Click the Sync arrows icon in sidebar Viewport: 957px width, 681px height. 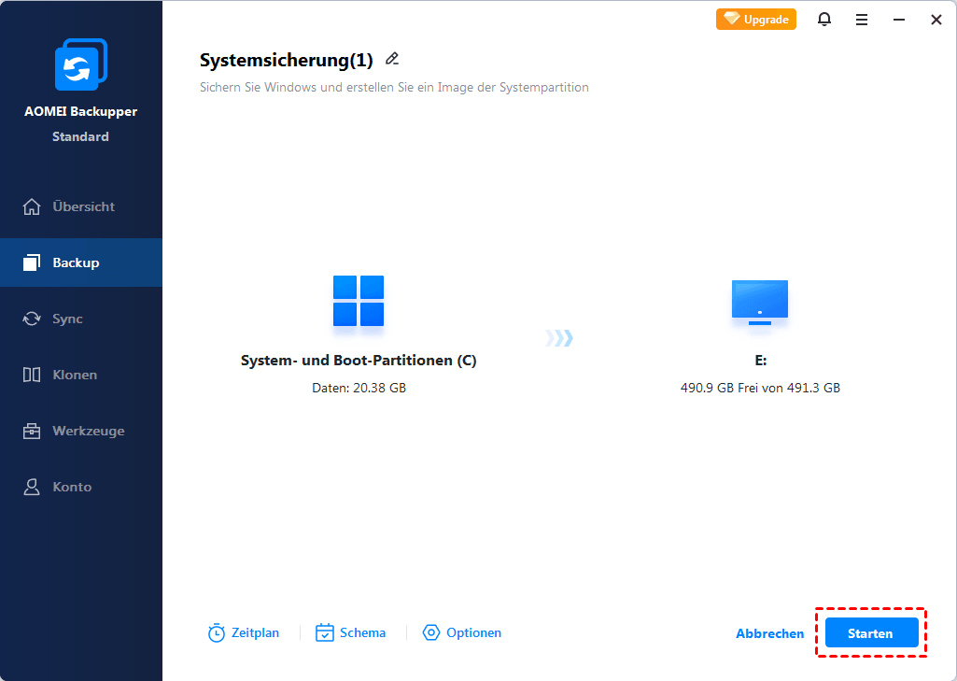pyautogui.click(x=32, y=319)
